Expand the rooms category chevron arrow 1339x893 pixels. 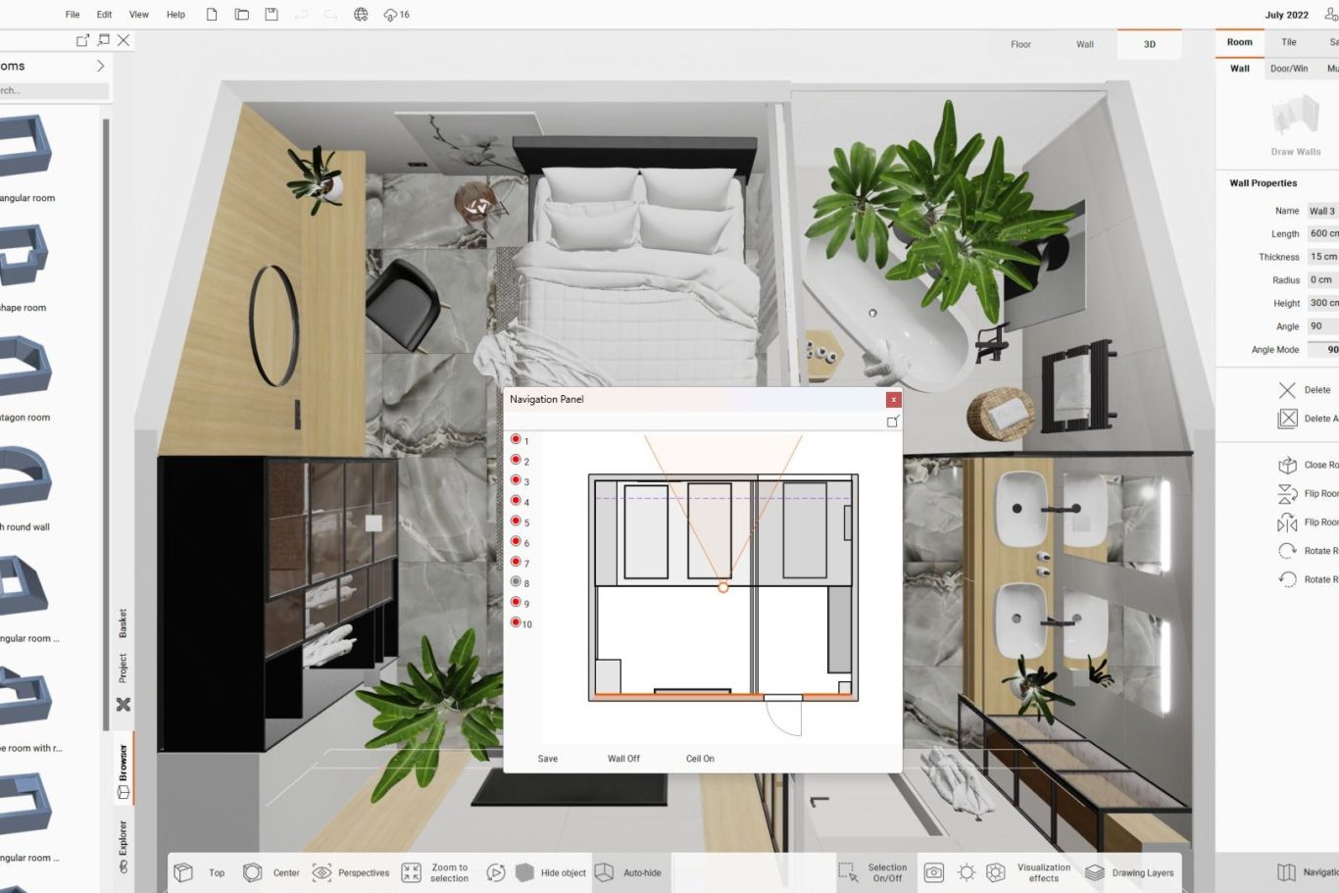(x=100, y=66)
